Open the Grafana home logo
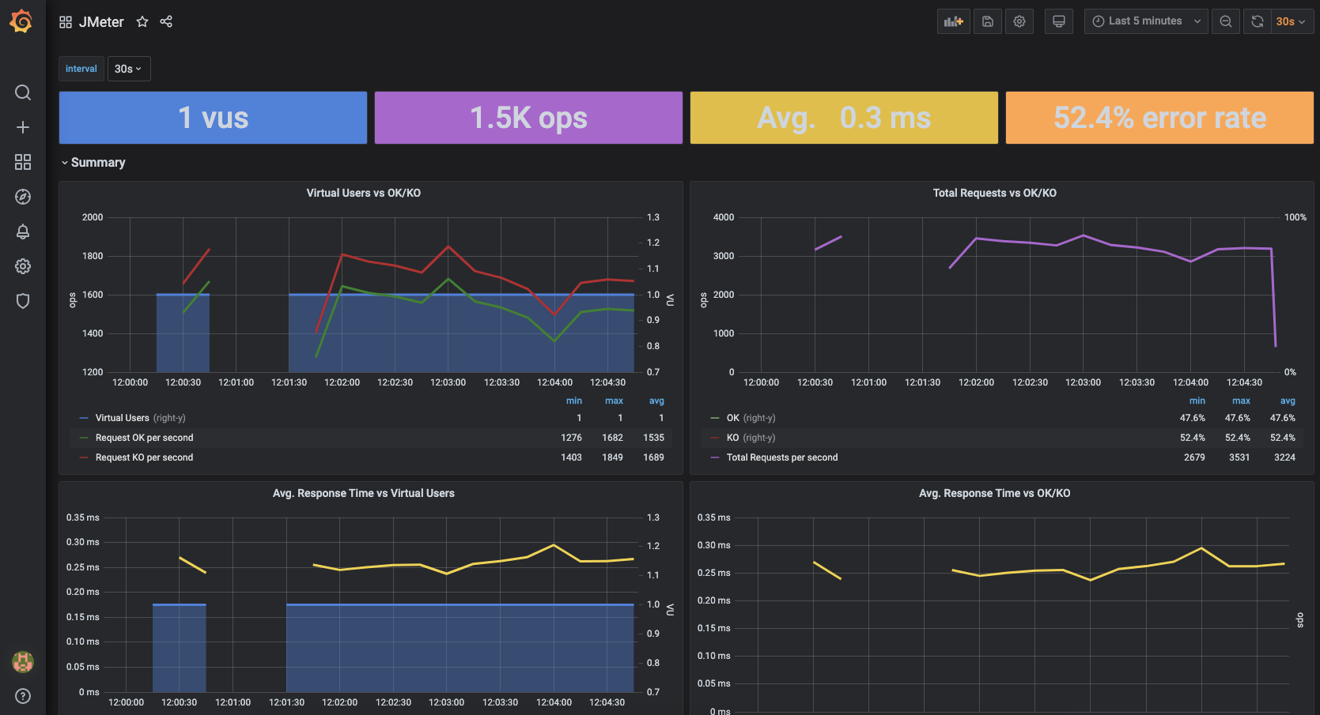This screenshot has width=1320, height=715. 21,21
